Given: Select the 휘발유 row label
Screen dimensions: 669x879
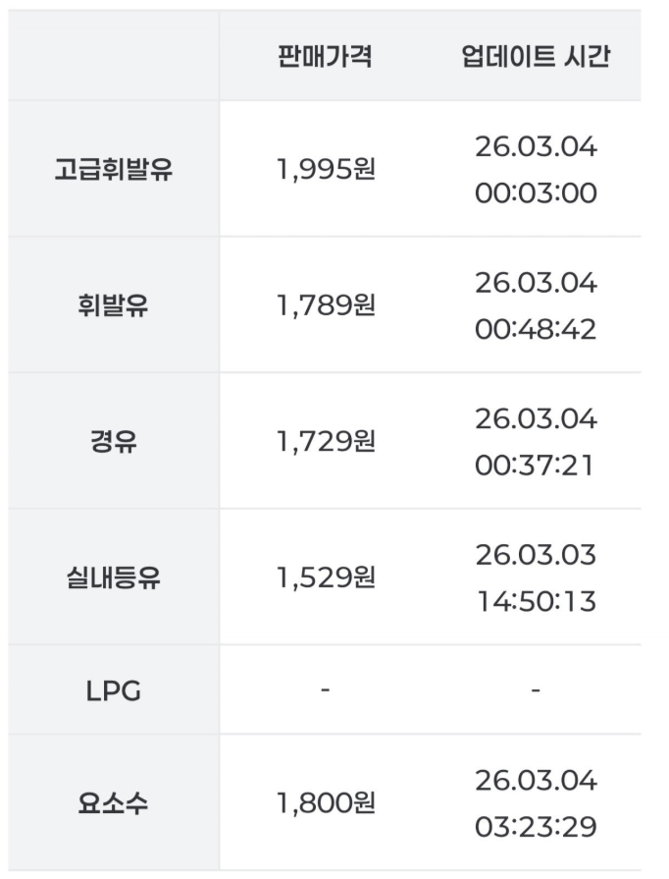Looking at the screenshot, I should coord(114,305).
